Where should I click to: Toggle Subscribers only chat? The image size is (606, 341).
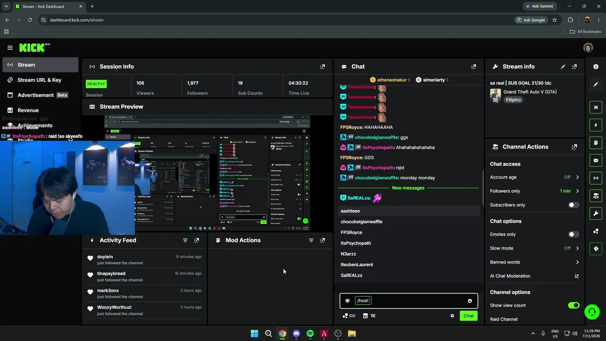click(573, 205)
